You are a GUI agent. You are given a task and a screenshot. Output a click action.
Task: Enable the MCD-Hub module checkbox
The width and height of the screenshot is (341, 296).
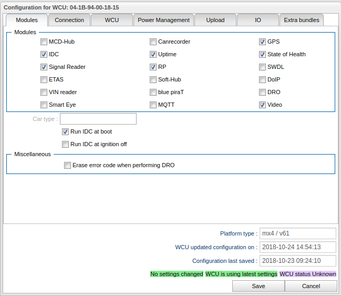pos(44,42)
